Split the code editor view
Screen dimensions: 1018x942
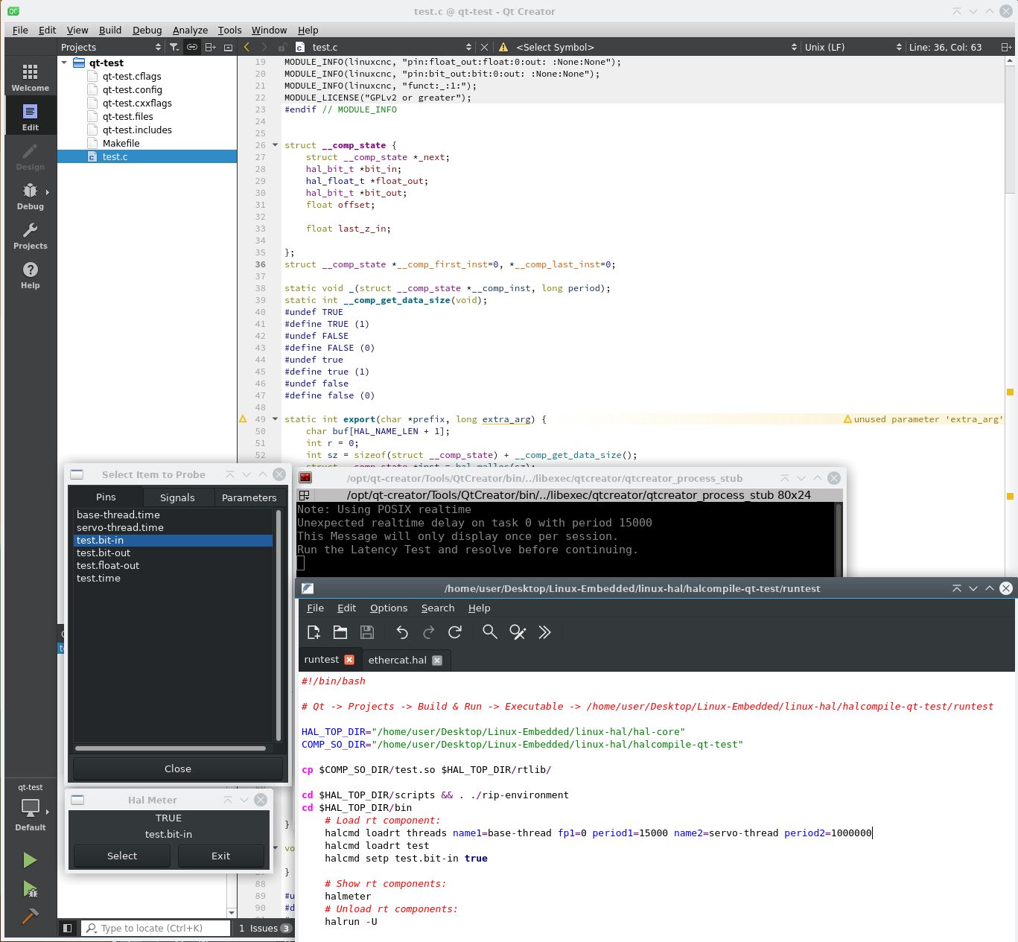[x=1005, y=47]
